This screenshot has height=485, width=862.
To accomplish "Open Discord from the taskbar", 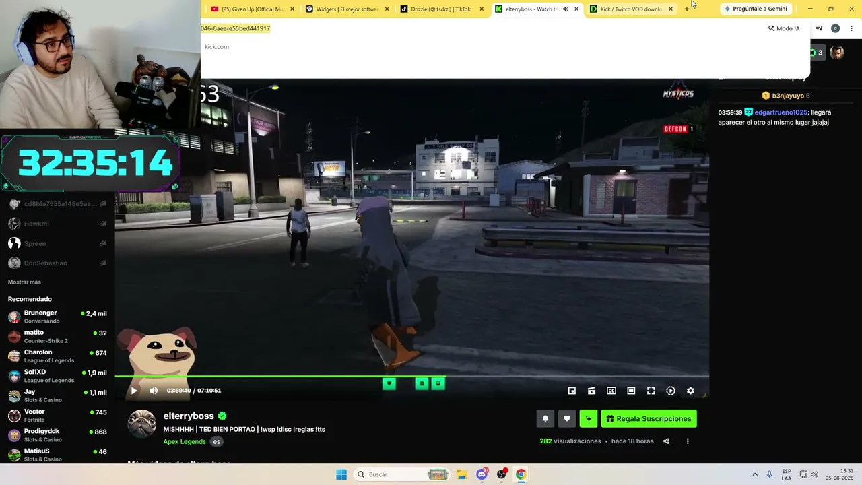I will click(482, 474).
